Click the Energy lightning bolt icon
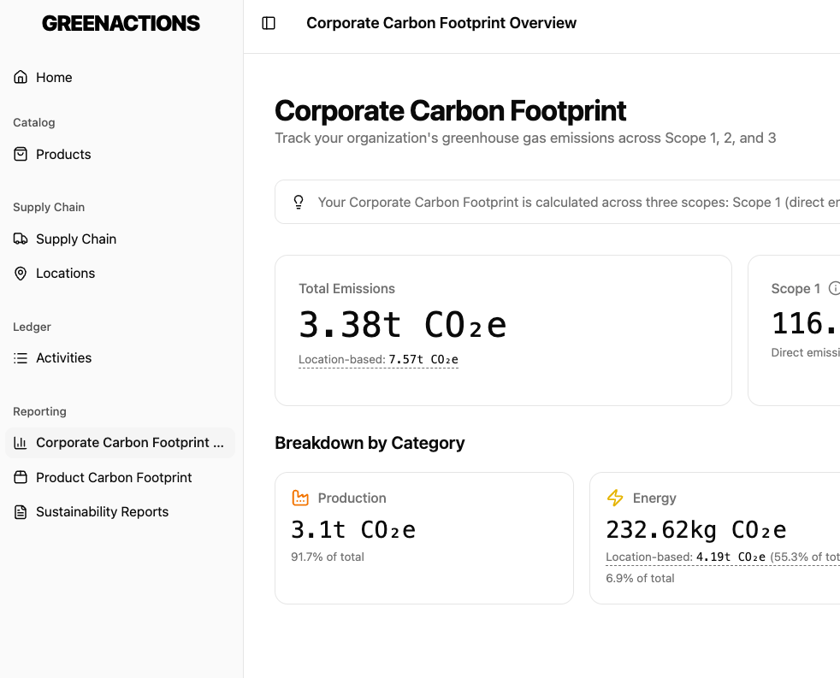This screenshot has height=678, width=840. [x=614, y=498]
